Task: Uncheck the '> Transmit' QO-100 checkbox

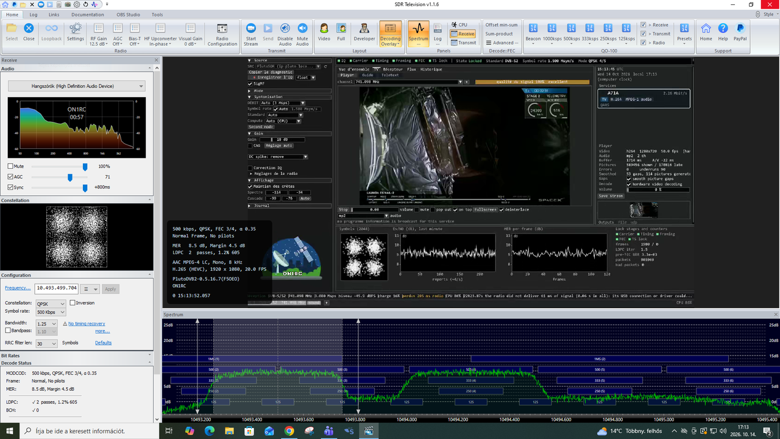Action: coord(643,34)
